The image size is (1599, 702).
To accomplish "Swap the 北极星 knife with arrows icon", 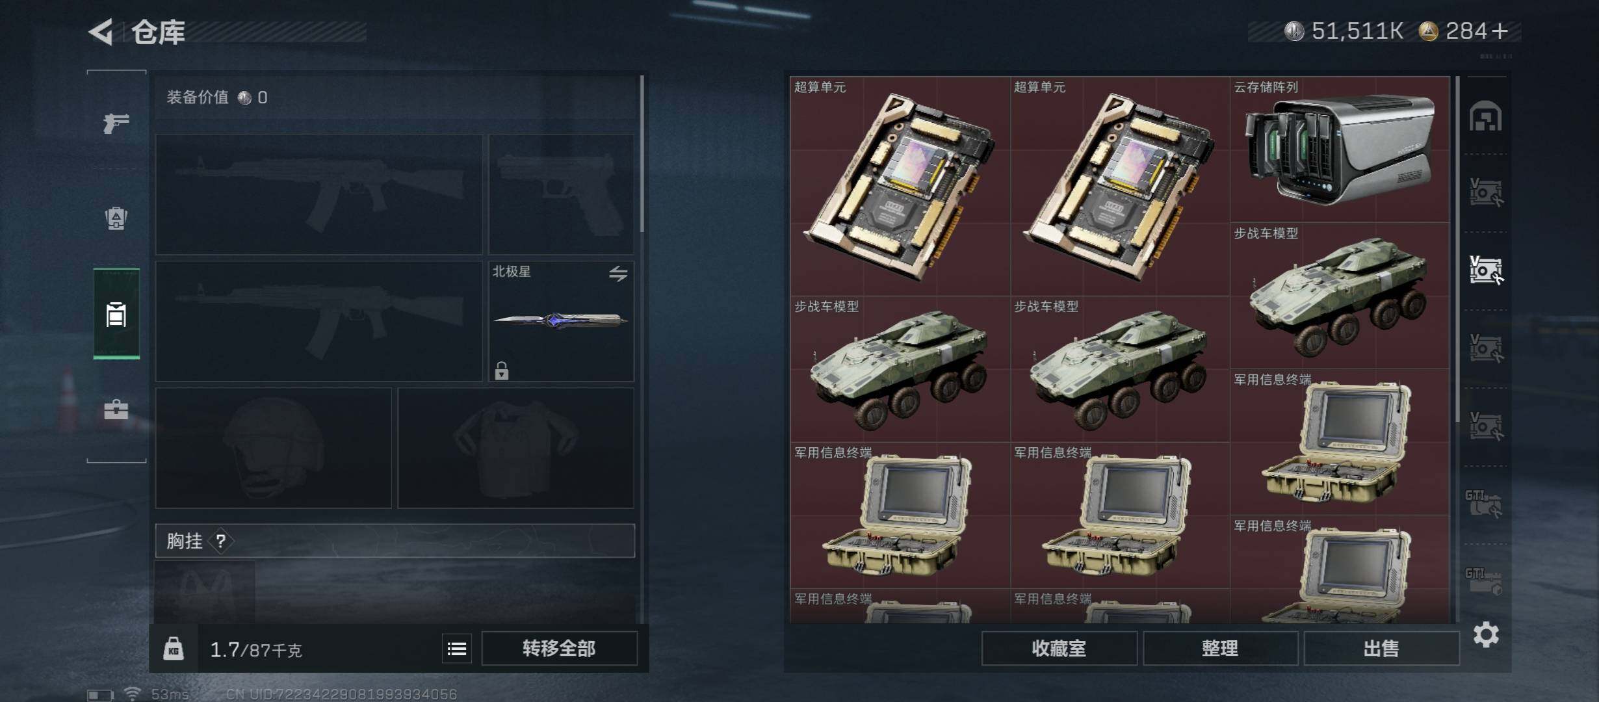I will point(618,274).
